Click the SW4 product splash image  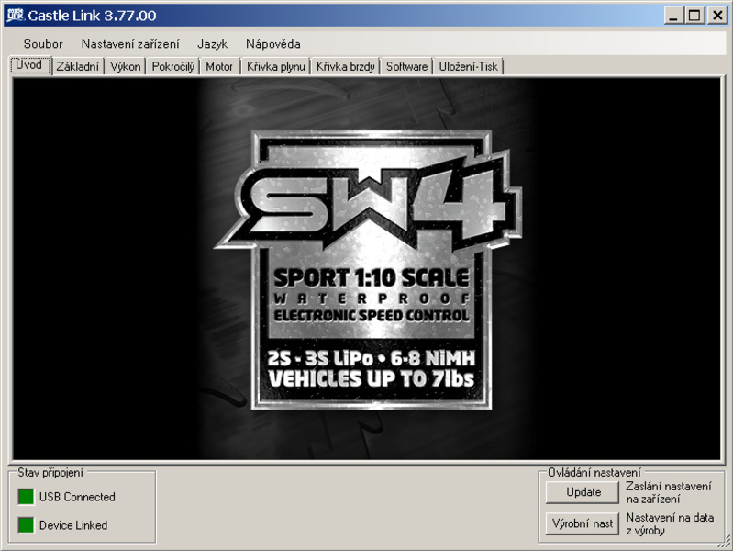pos(367,269)
